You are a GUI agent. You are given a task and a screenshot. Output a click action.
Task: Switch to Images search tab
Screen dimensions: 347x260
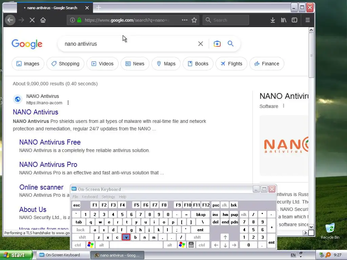pos(28,64)
